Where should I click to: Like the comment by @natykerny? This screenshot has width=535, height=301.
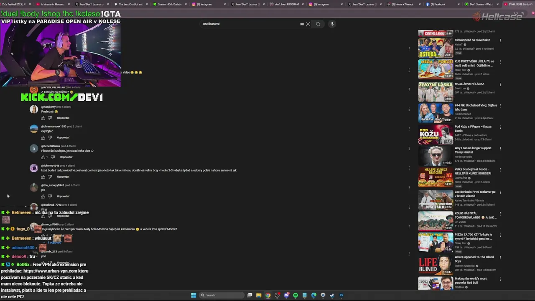pos(43,118)
